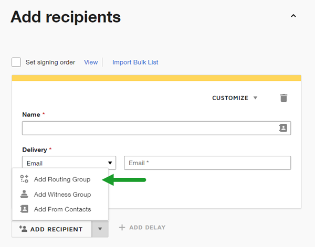Choose Add Witness Group from menu
This screenshot has height=247, width=315.
[62, 195]
